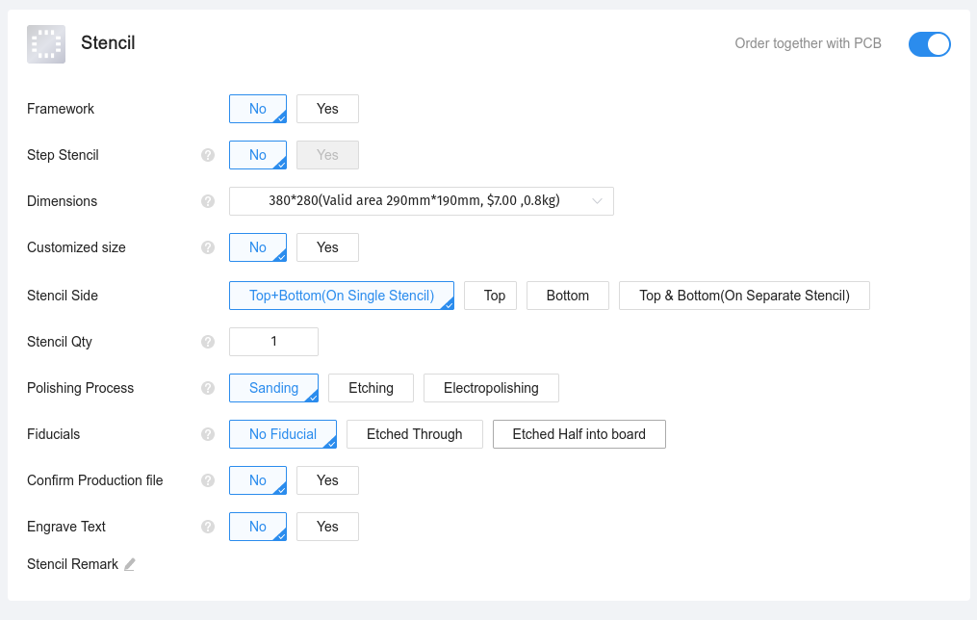Click the Stencil Qty help icon
977x620 pixels.
[208, 342]
